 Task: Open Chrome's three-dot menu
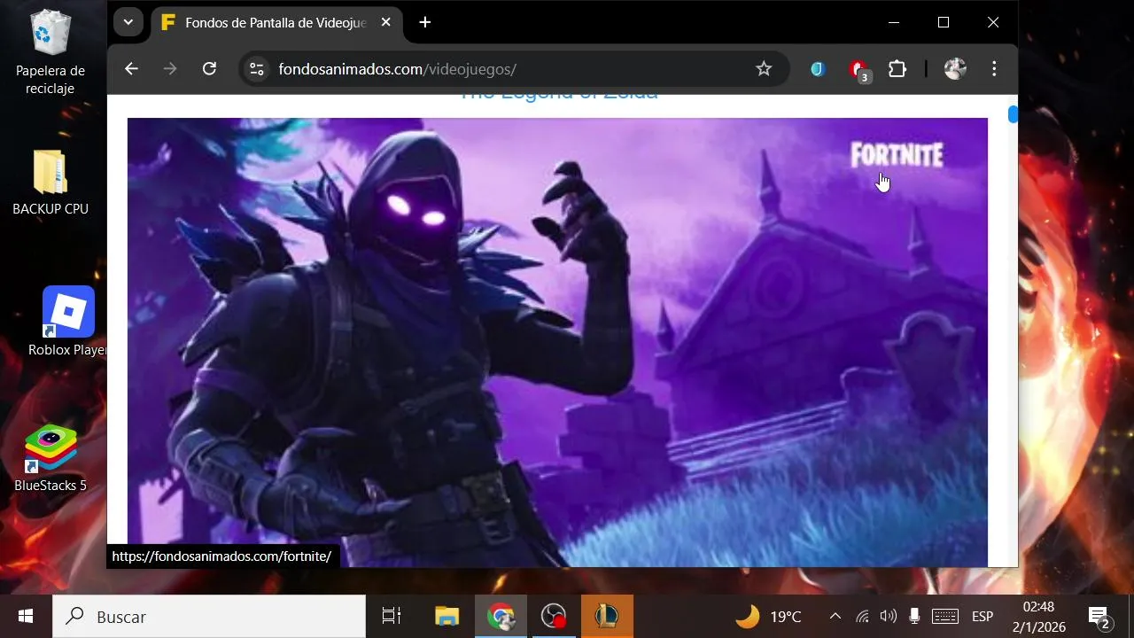tap(994, 68)
